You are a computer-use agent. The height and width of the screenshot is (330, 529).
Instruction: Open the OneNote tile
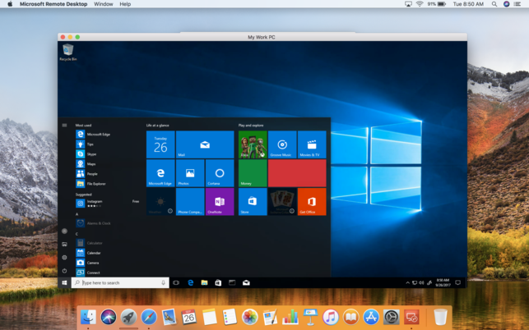click(219, 201)
